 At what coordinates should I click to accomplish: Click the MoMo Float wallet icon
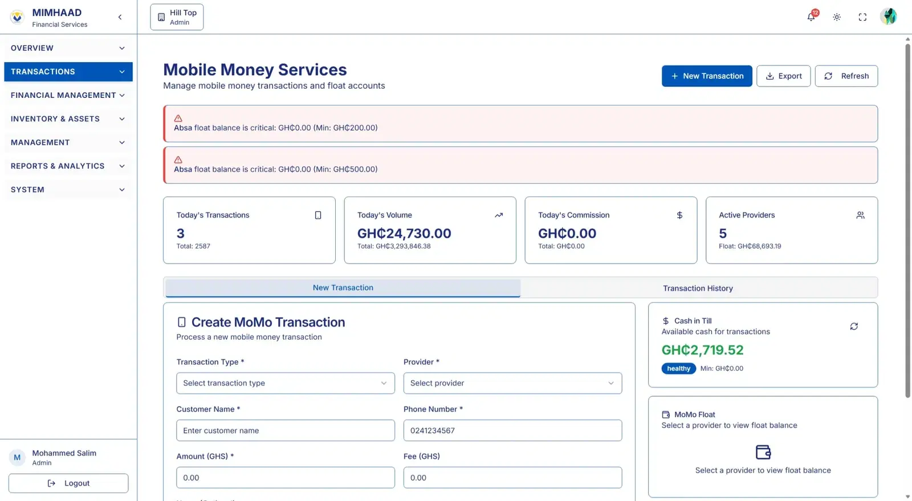pos(666,414)
